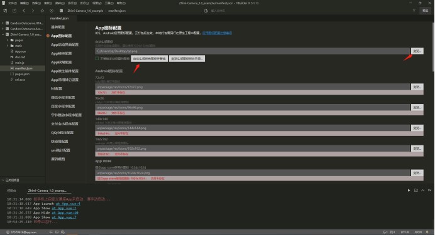This screenshot has height=235, width=435.
Task: Collapse console with the up chevron
Action: pos(423,191)
